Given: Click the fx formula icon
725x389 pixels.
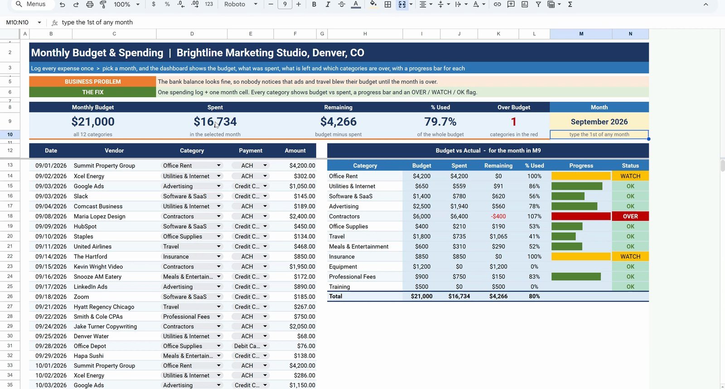Looking at the screenshot, I should tap(54, 23).
